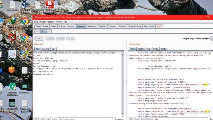The width and height of the screenshot is (213, 120).
Task: Select Repeater sub-tab 1
Action: 36,31
